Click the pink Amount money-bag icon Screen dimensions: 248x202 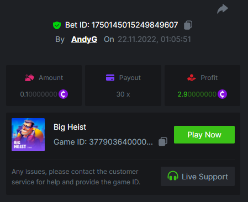click(29, 78)
